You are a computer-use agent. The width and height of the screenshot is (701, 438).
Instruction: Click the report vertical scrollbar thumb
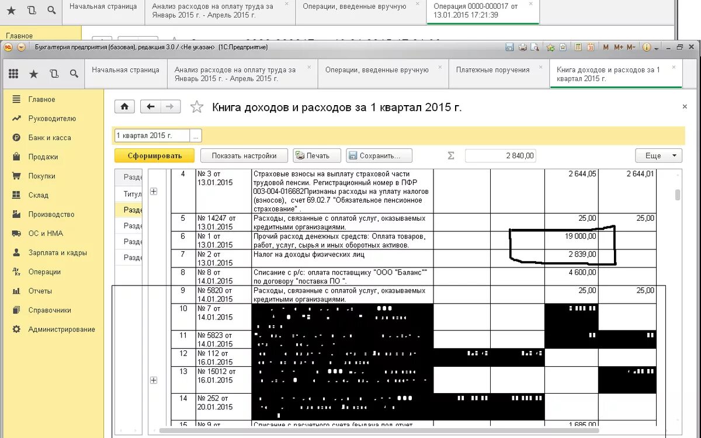678,195
